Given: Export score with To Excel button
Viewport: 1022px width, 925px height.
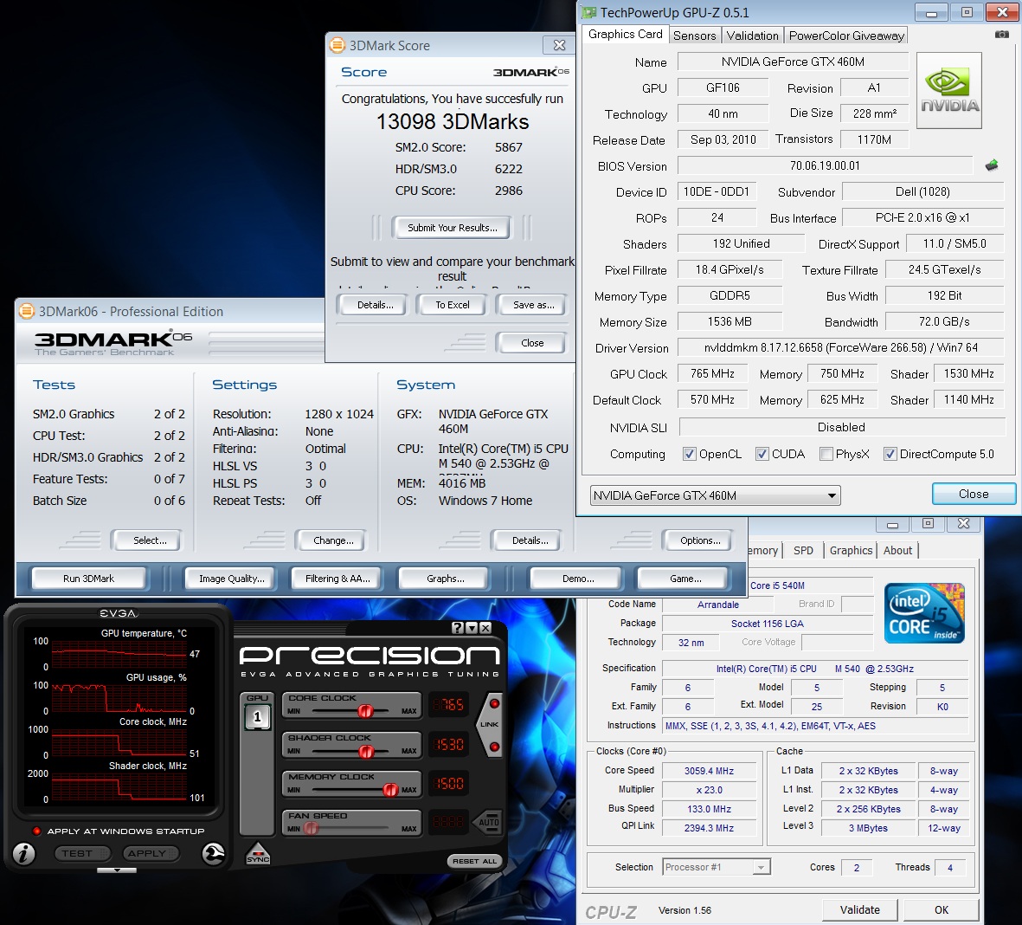Looking at the screenshot, I should point(453,305).
